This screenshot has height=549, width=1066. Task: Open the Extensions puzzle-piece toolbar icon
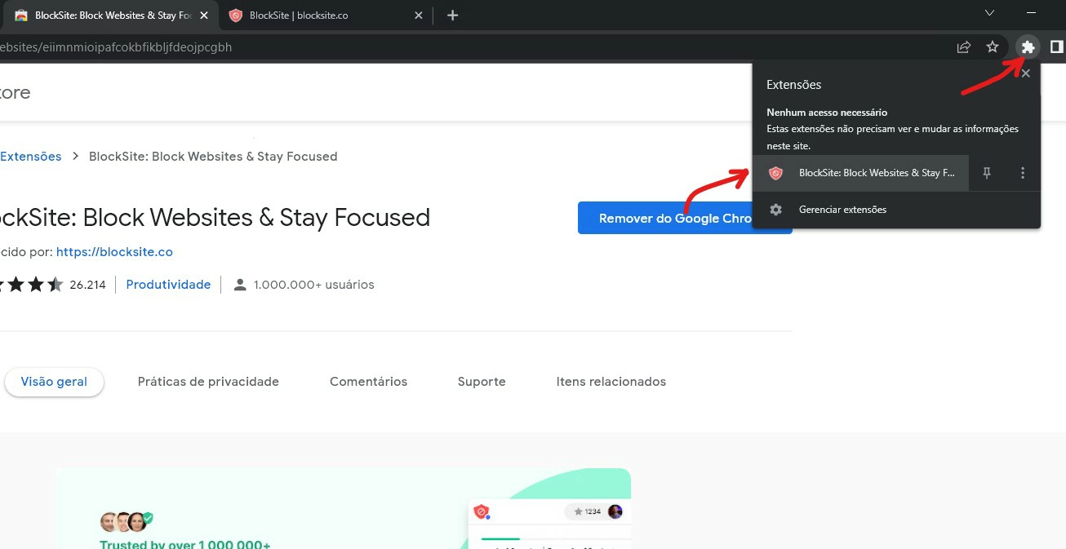coord(1028,47)
